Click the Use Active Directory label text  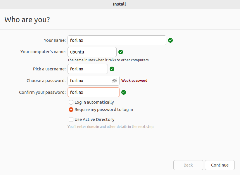click(94, 119)
